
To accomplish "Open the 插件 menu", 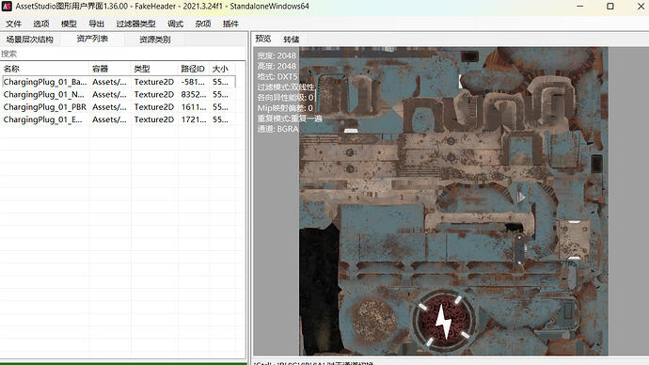I will [x=230, y=24].
